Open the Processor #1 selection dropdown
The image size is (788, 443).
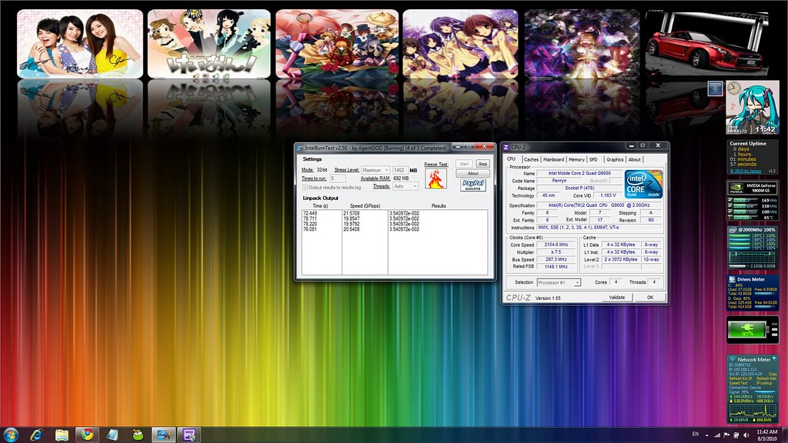[x=559, y=283]
